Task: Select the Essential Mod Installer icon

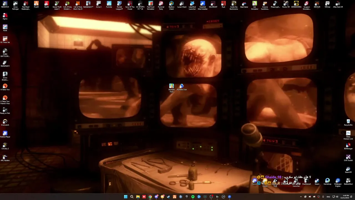Action: coord(203,6)
